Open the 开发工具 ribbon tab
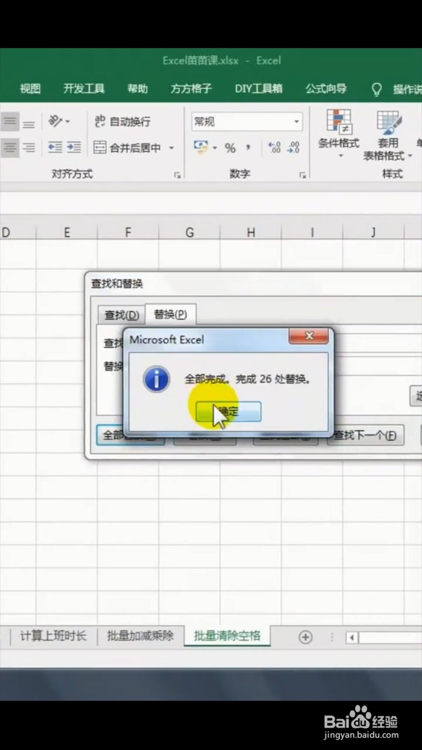The height and width of the screenshot is (750, 422). (84, 88)
